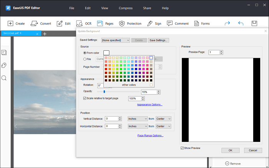Adjust the Preview Page number stepper

click(x=221, y=52)
